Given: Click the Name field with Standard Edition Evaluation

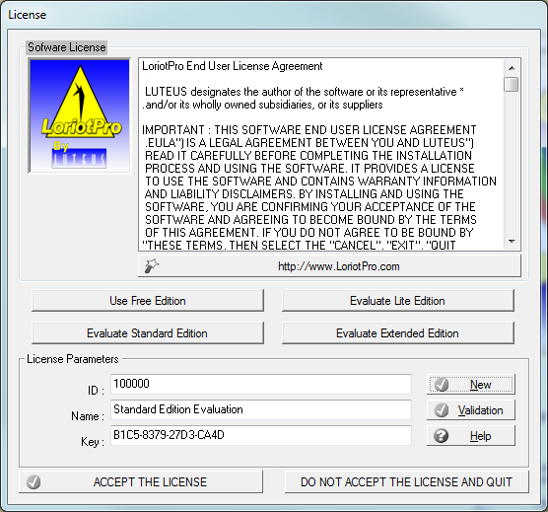Looking at the screenshot, I should coord(261,409).
